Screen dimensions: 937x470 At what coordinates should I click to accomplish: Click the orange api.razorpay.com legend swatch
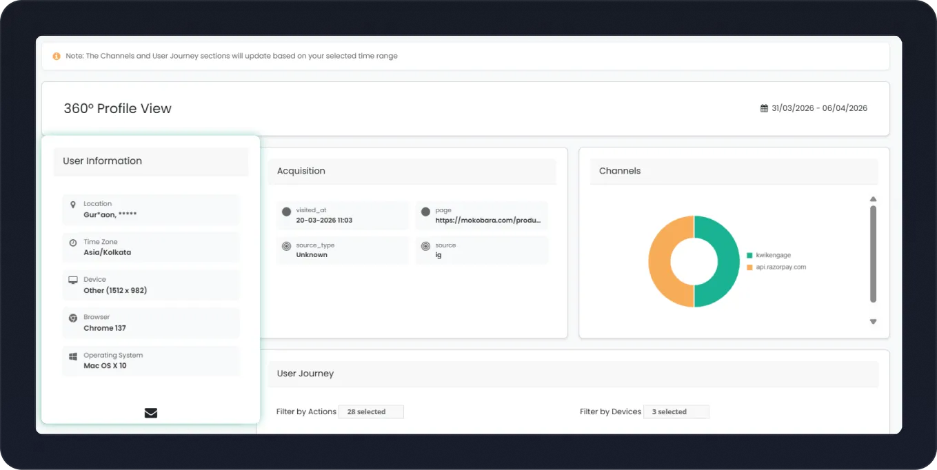[x=749, y=267]
